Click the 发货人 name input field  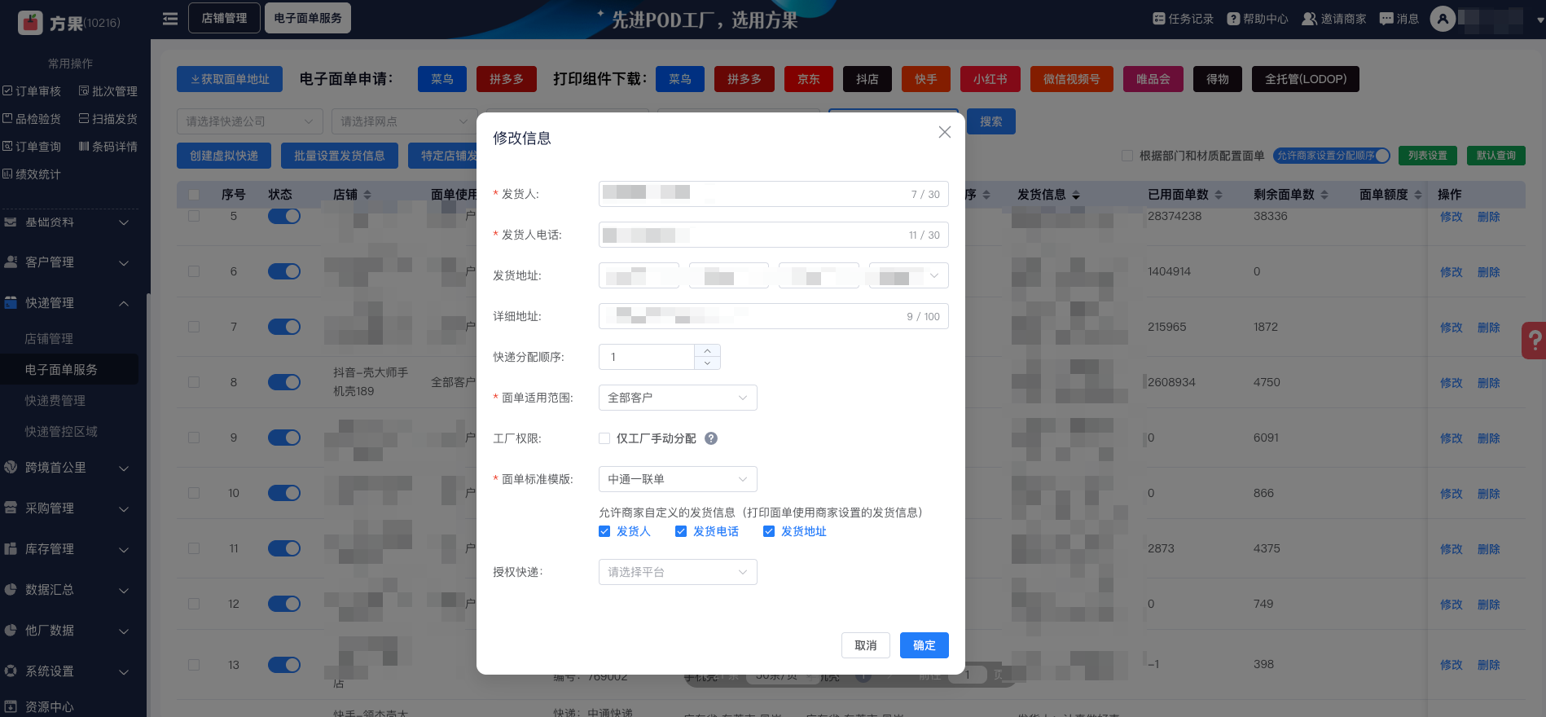pos(774,194)
